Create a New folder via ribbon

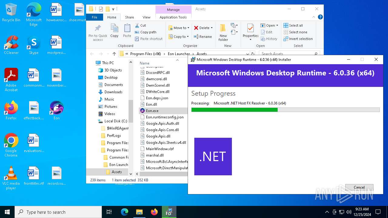223,33
